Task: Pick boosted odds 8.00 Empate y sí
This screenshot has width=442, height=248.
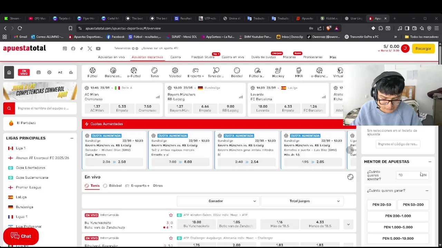Action: tap(180, 162)
